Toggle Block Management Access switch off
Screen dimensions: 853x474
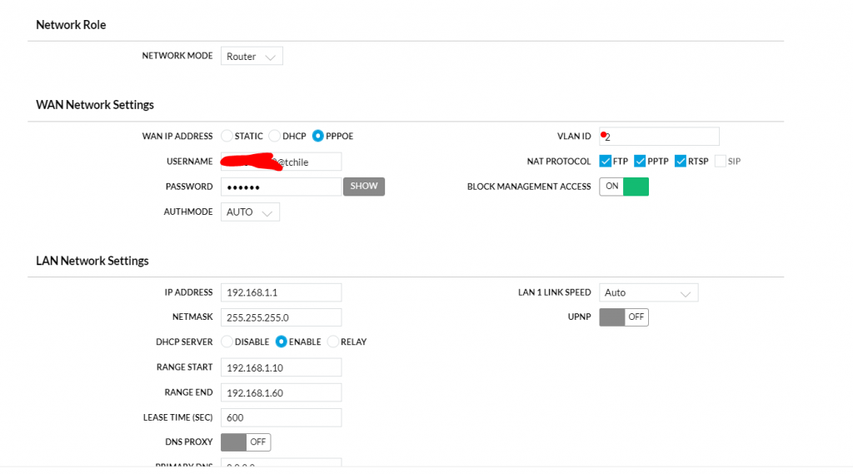pyautogui.click(x=624, y=187)
